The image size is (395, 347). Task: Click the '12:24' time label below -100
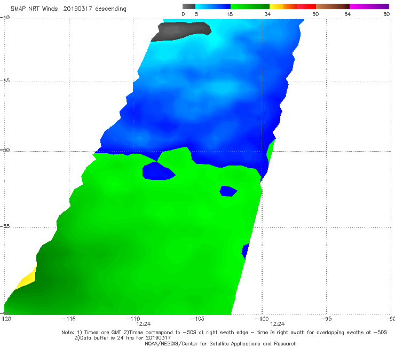coord(278,324)
